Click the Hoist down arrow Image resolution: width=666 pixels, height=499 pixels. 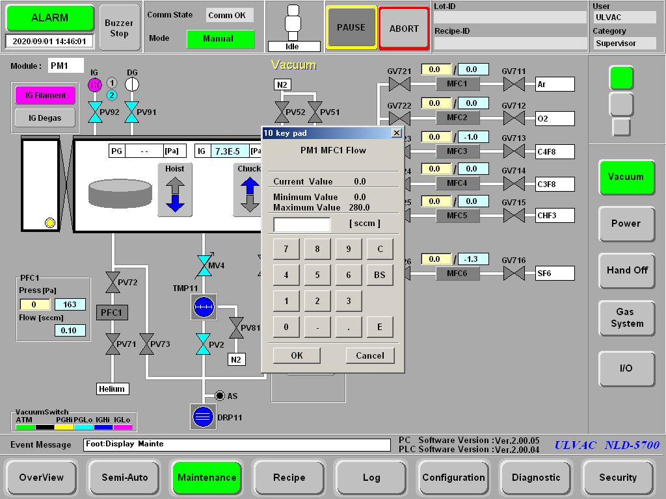[175, 203]
